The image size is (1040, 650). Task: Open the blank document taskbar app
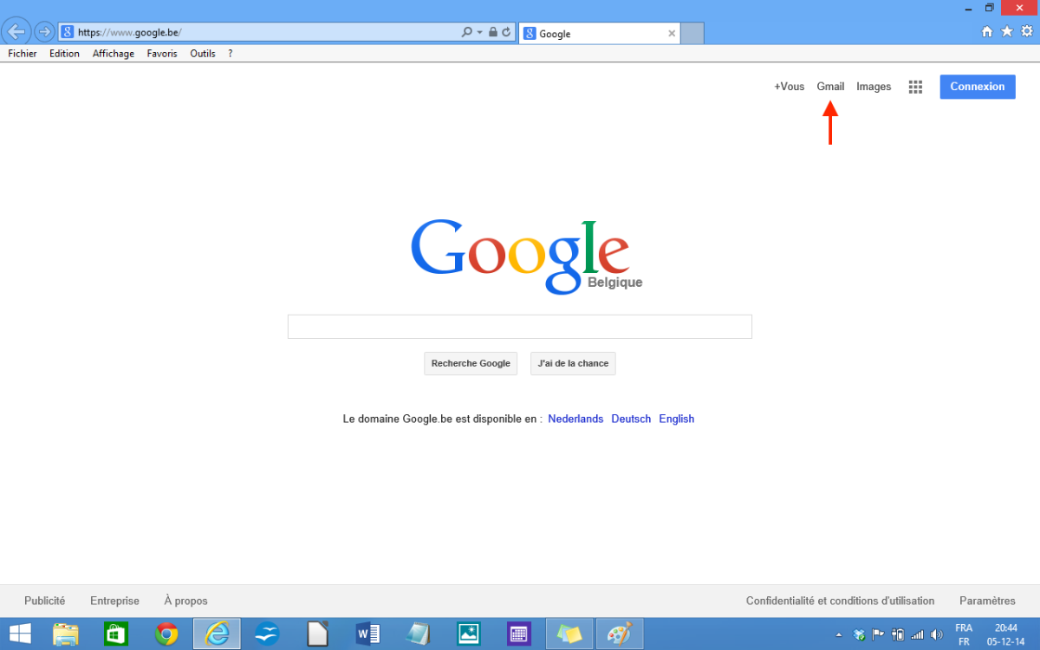click(x=317, y=634)
